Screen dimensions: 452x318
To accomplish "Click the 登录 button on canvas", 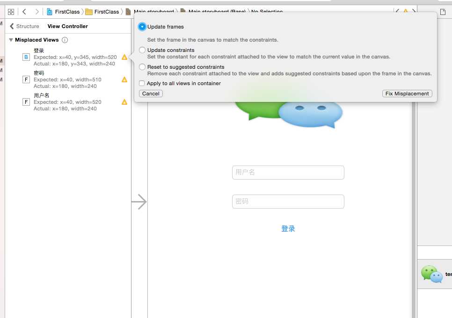I will (x=288, y=229).
